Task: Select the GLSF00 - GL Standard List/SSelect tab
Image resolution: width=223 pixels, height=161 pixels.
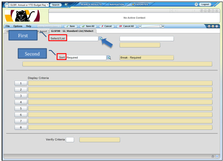Action: 73,31
